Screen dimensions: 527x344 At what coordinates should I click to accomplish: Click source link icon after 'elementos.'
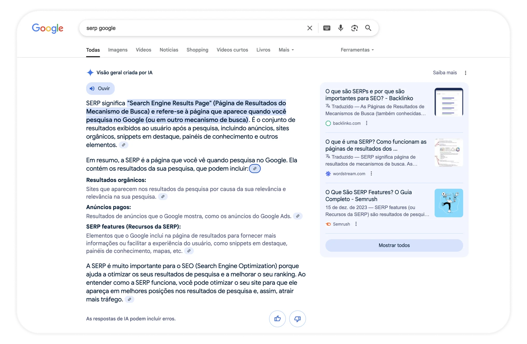point(124,145)
